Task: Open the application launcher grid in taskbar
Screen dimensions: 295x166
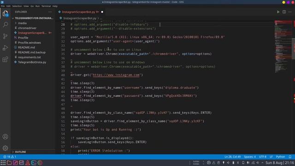Action: [x=3, y=163]
